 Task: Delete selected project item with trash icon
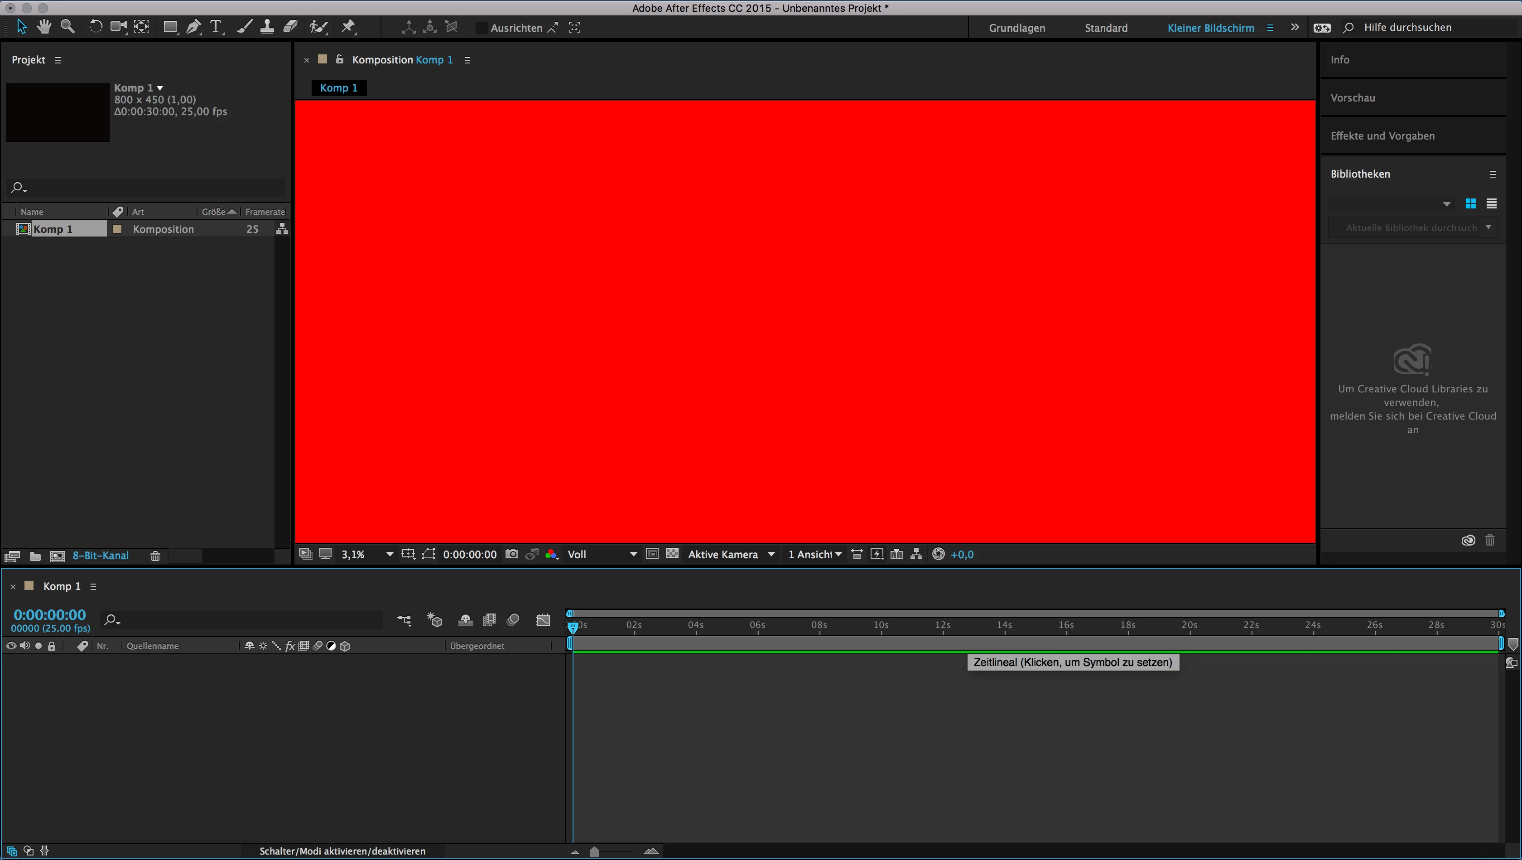155,556
